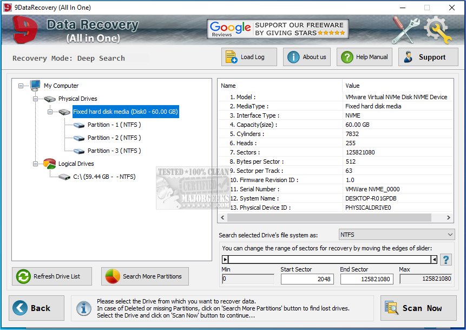Open the Help Manual
Viewport: 466px width, 330px height.
[x=364, y=57]
